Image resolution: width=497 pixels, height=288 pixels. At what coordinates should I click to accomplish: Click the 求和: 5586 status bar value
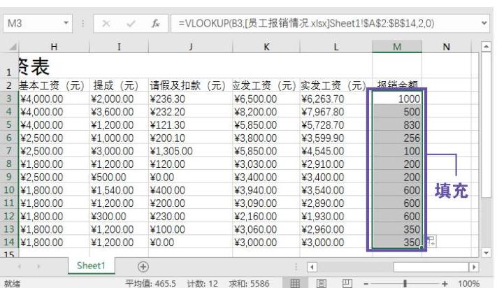click(249, 284)
